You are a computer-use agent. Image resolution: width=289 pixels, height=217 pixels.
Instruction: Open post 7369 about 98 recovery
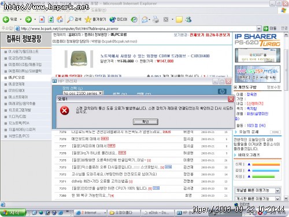tap(91, 196)
